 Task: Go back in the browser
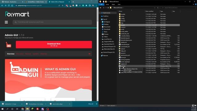[2, 6]
